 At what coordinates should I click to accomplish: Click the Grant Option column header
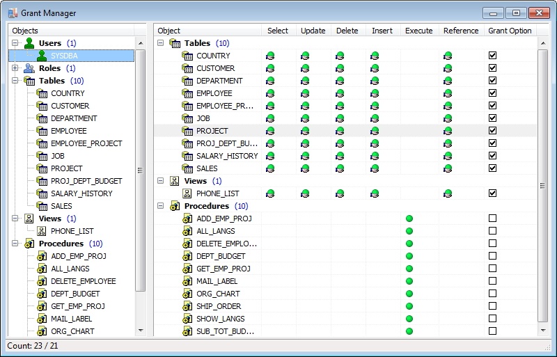(x=510, y=31)
